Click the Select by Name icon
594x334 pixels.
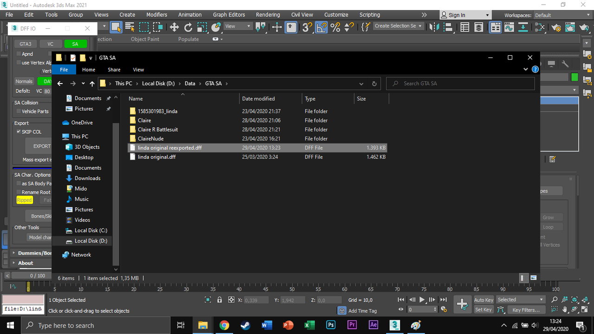[130, 27]
